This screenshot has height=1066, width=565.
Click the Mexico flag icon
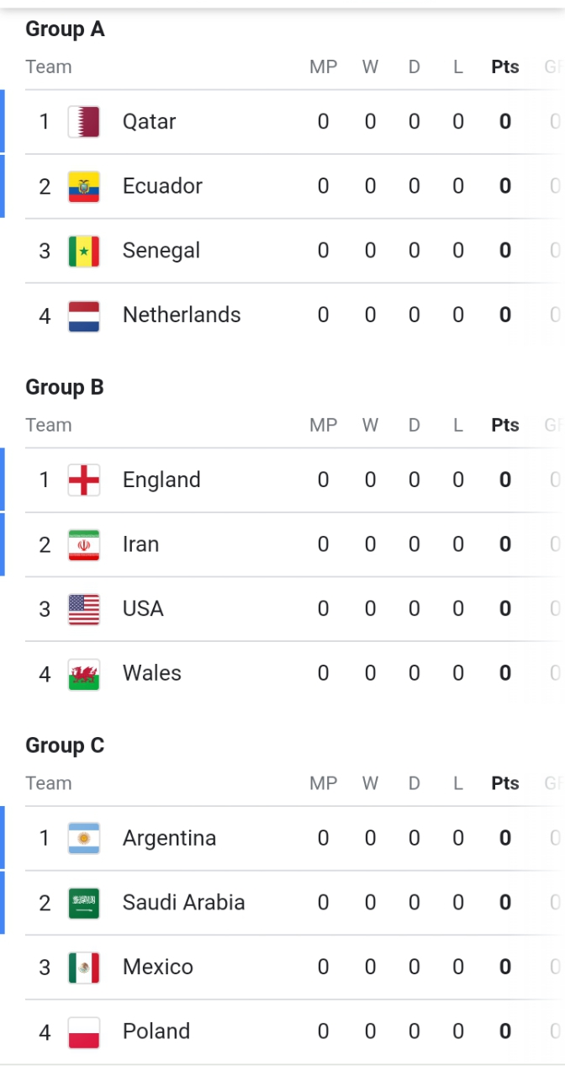coord(84,968)
